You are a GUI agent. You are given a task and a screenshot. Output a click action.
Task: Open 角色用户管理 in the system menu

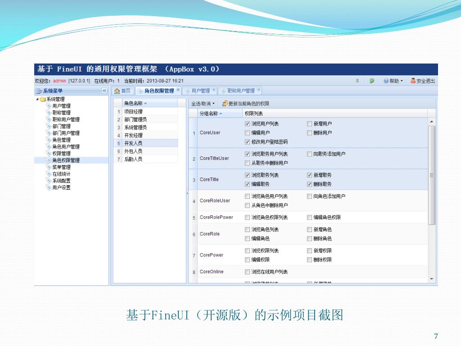(66, 147)
